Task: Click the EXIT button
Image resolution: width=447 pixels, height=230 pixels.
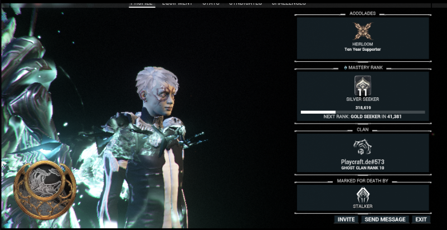Action: click(421, 219)
